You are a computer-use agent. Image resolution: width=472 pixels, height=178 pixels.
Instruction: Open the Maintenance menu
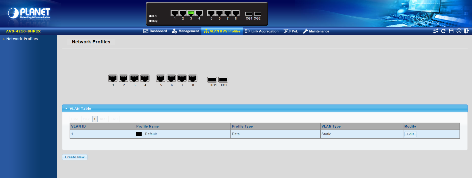316,31
